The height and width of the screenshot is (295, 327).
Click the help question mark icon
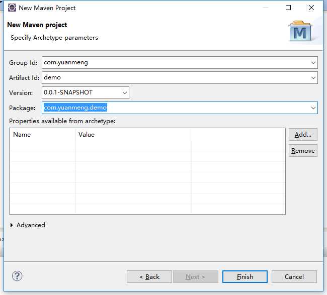tap(17, 276)
